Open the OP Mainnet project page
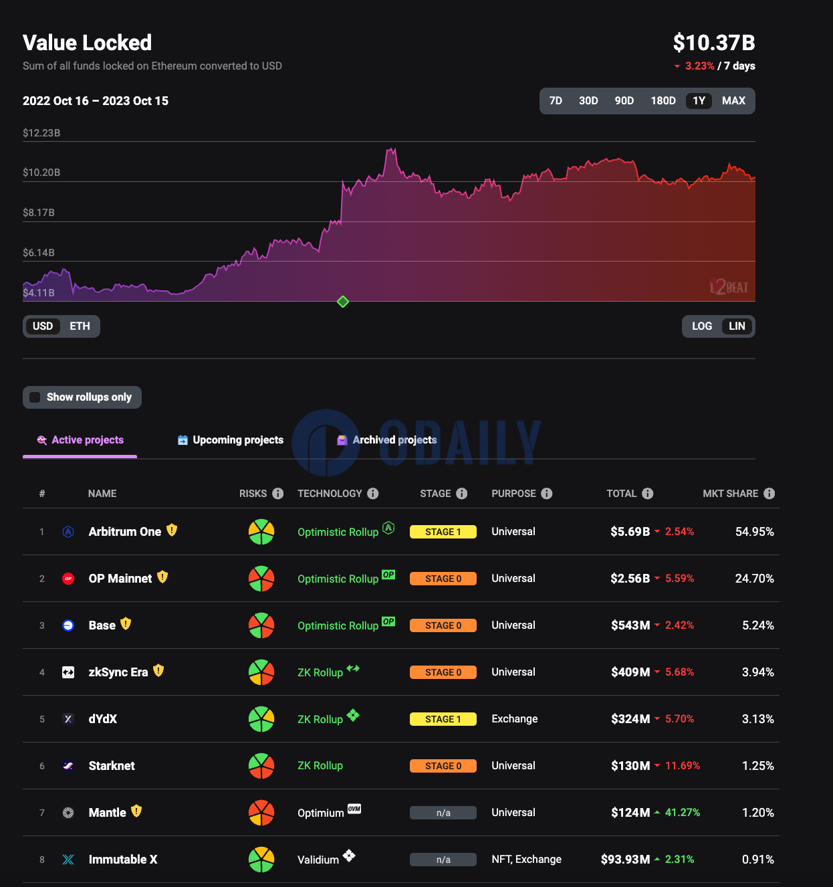Viewport: 833px width, 887px height. click(120, 579)
